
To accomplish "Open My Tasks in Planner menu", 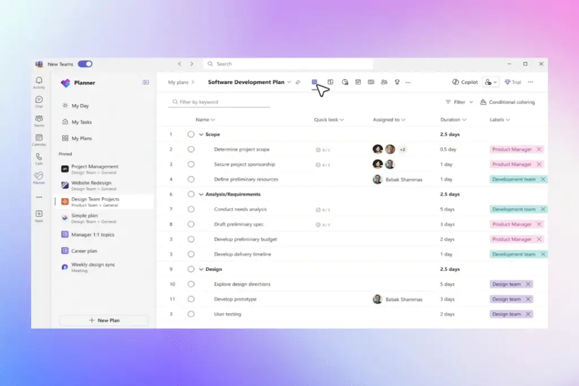I will pos(81,122).
